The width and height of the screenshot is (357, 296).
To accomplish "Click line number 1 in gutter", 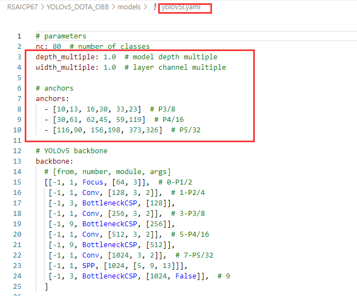I will coord(19,36).
